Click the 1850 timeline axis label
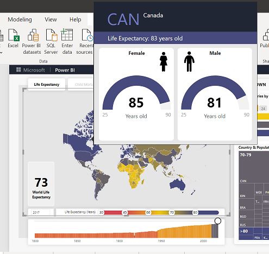 (x=77, y=241)
